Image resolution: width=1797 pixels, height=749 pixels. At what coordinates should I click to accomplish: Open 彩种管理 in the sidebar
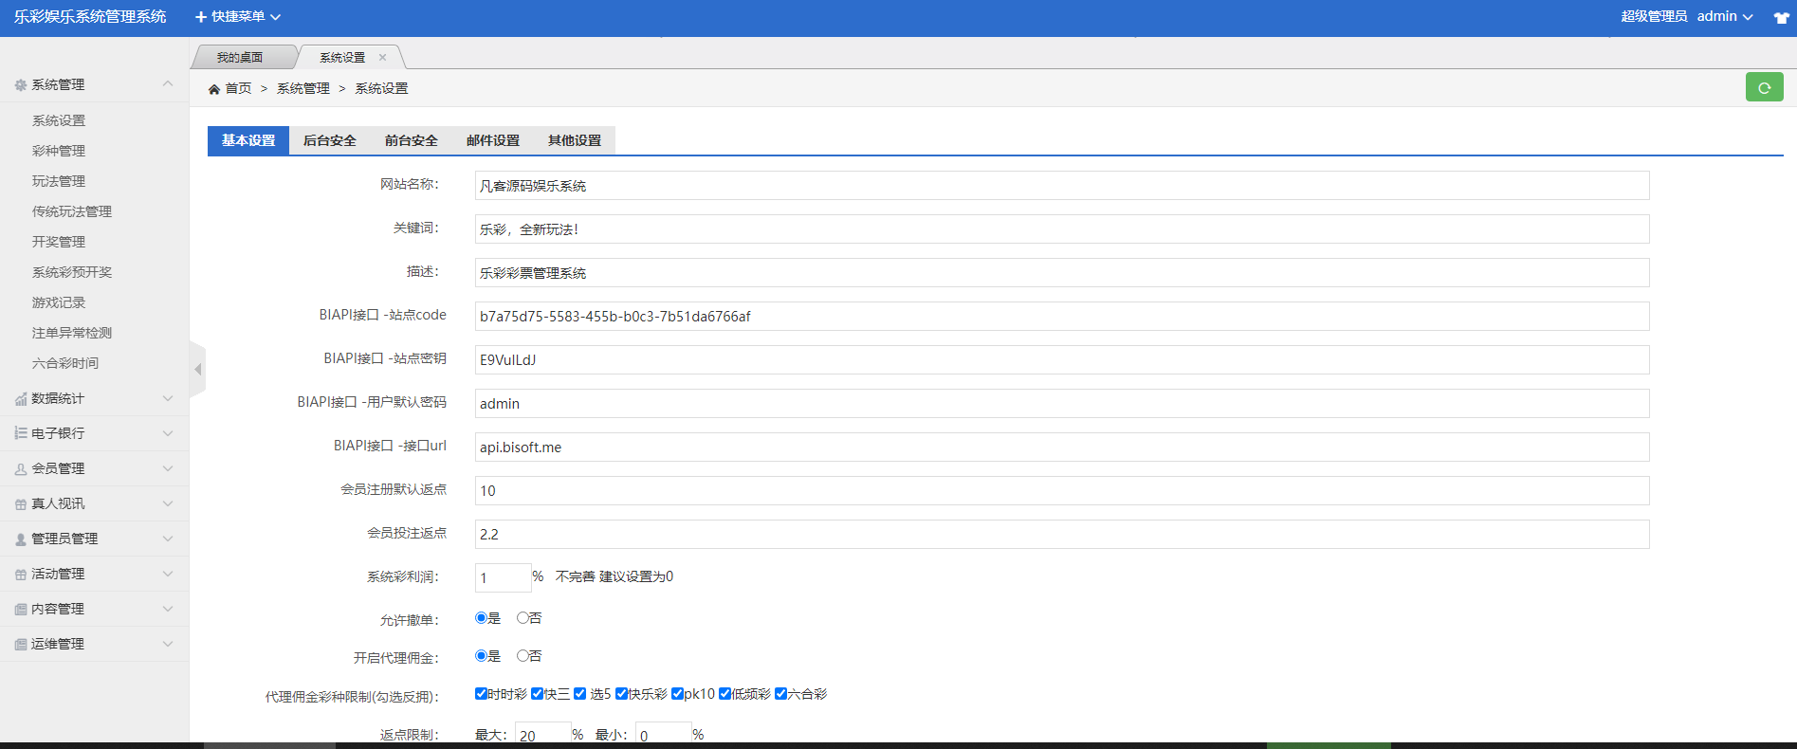point(59,151)
